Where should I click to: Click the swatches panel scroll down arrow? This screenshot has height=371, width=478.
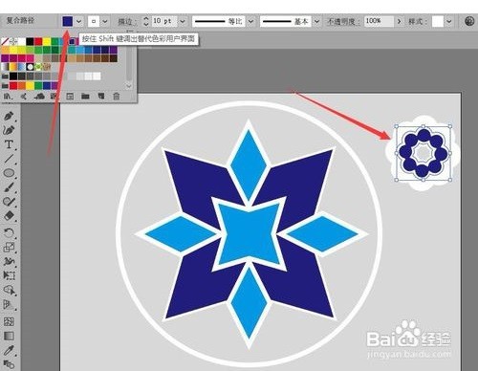[x=128, y=85]
